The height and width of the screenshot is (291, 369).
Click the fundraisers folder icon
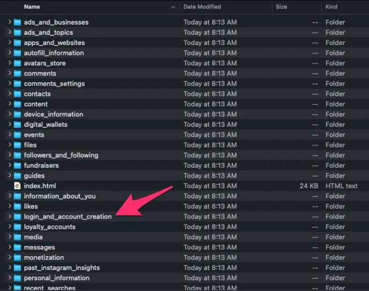(x=18, y=165)
